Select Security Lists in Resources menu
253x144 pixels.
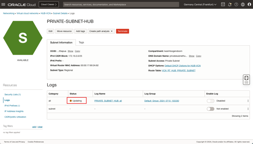click(12, 95)
